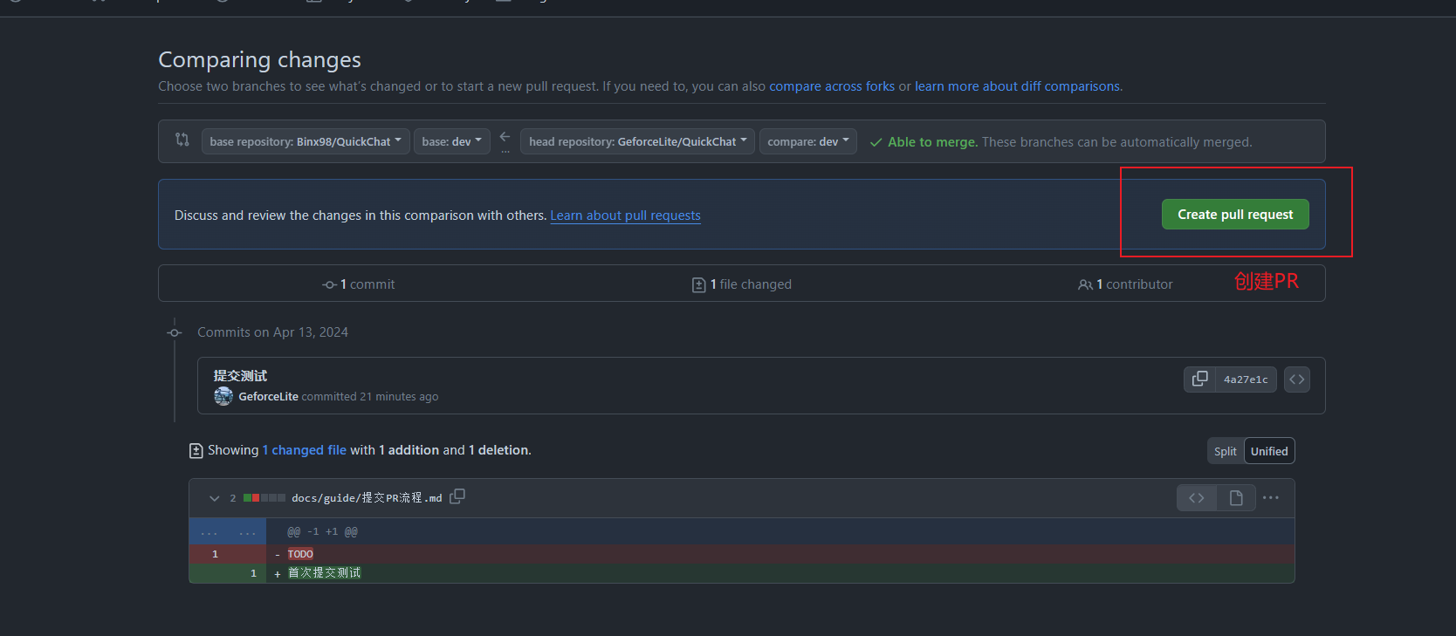Click the diffstat colored squares indicator
The height and width of the screenshot is (636, 1456).
[x=264, y=498]
